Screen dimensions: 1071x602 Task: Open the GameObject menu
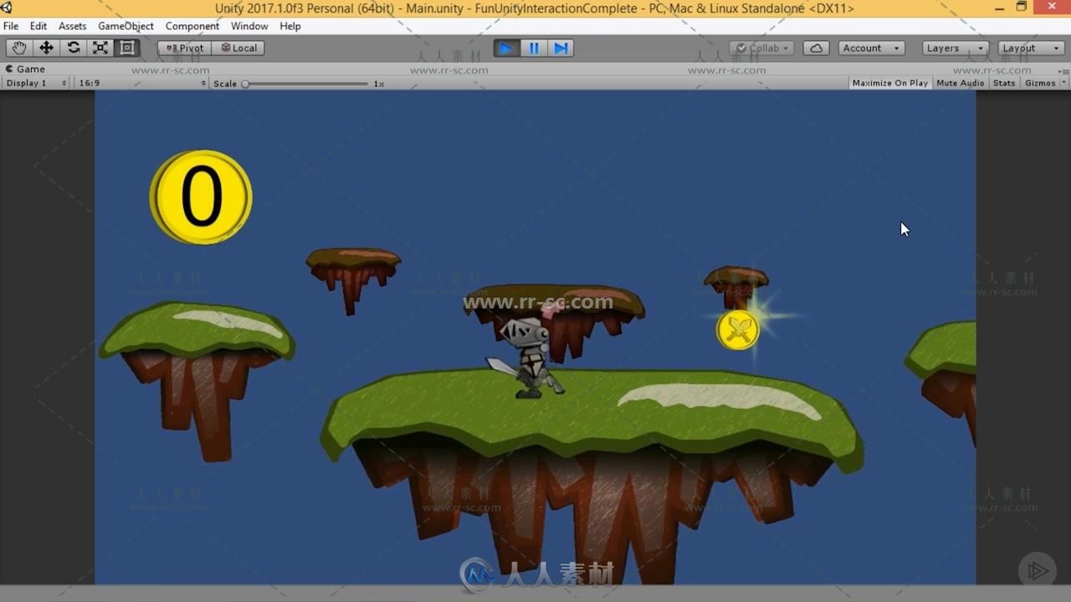pyautogui.click(x=126, y=26)
